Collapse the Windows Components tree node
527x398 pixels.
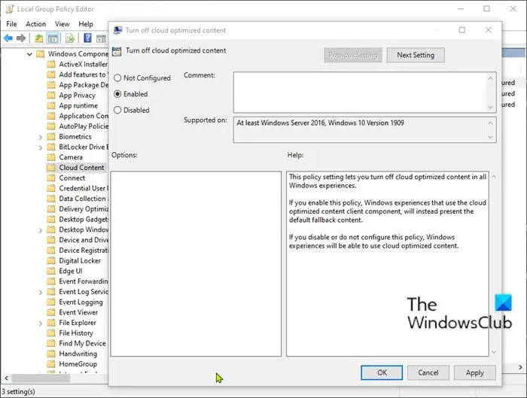(29, 54)
